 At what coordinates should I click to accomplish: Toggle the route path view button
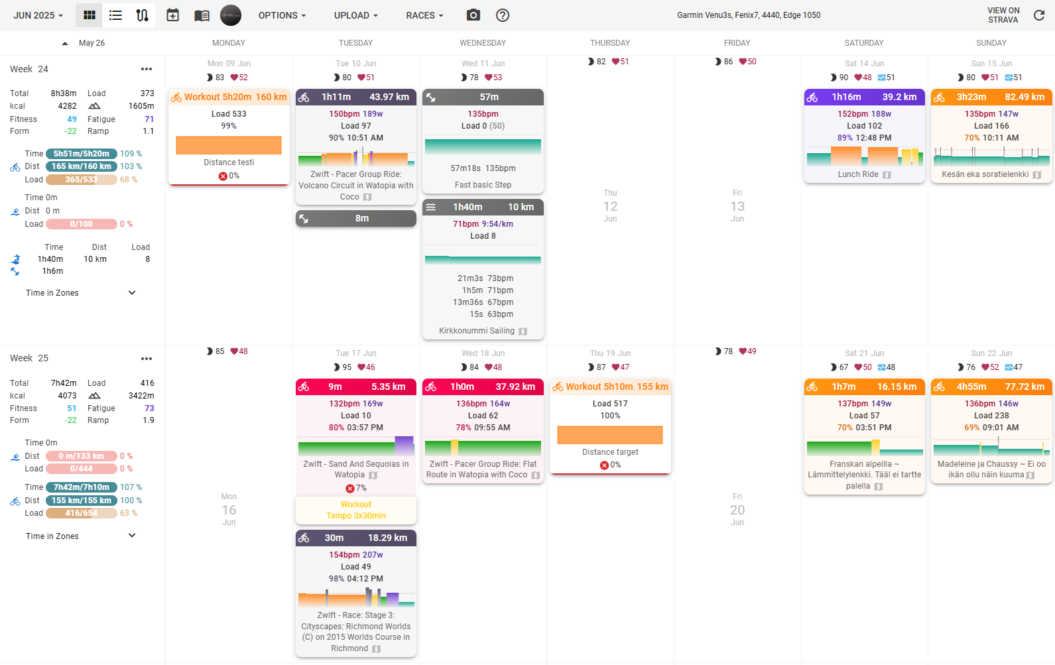142,15
